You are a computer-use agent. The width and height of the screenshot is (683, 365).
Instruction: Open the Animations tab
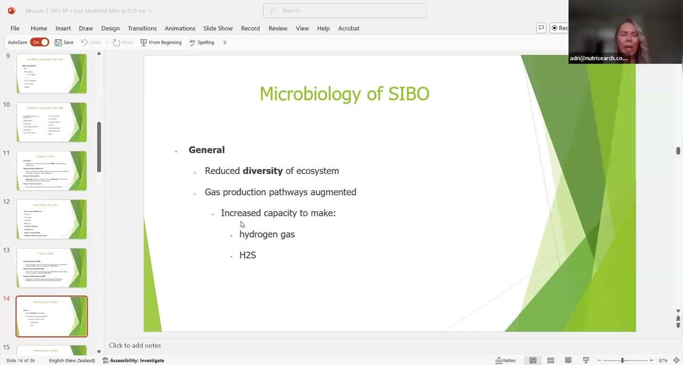180,28
